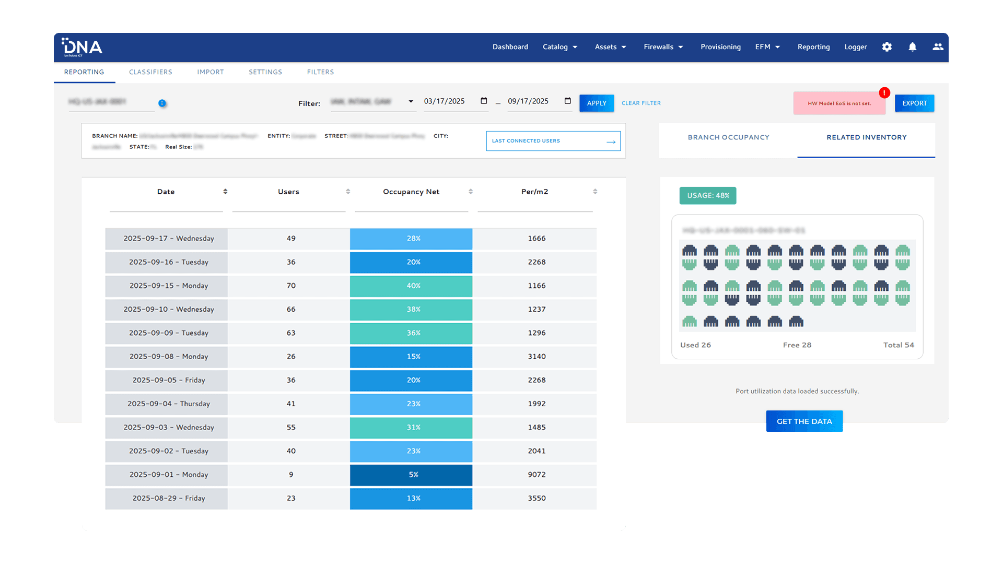Expand the EFM menu
Viewport: 1003px width, 564px height.
[767, 47]
